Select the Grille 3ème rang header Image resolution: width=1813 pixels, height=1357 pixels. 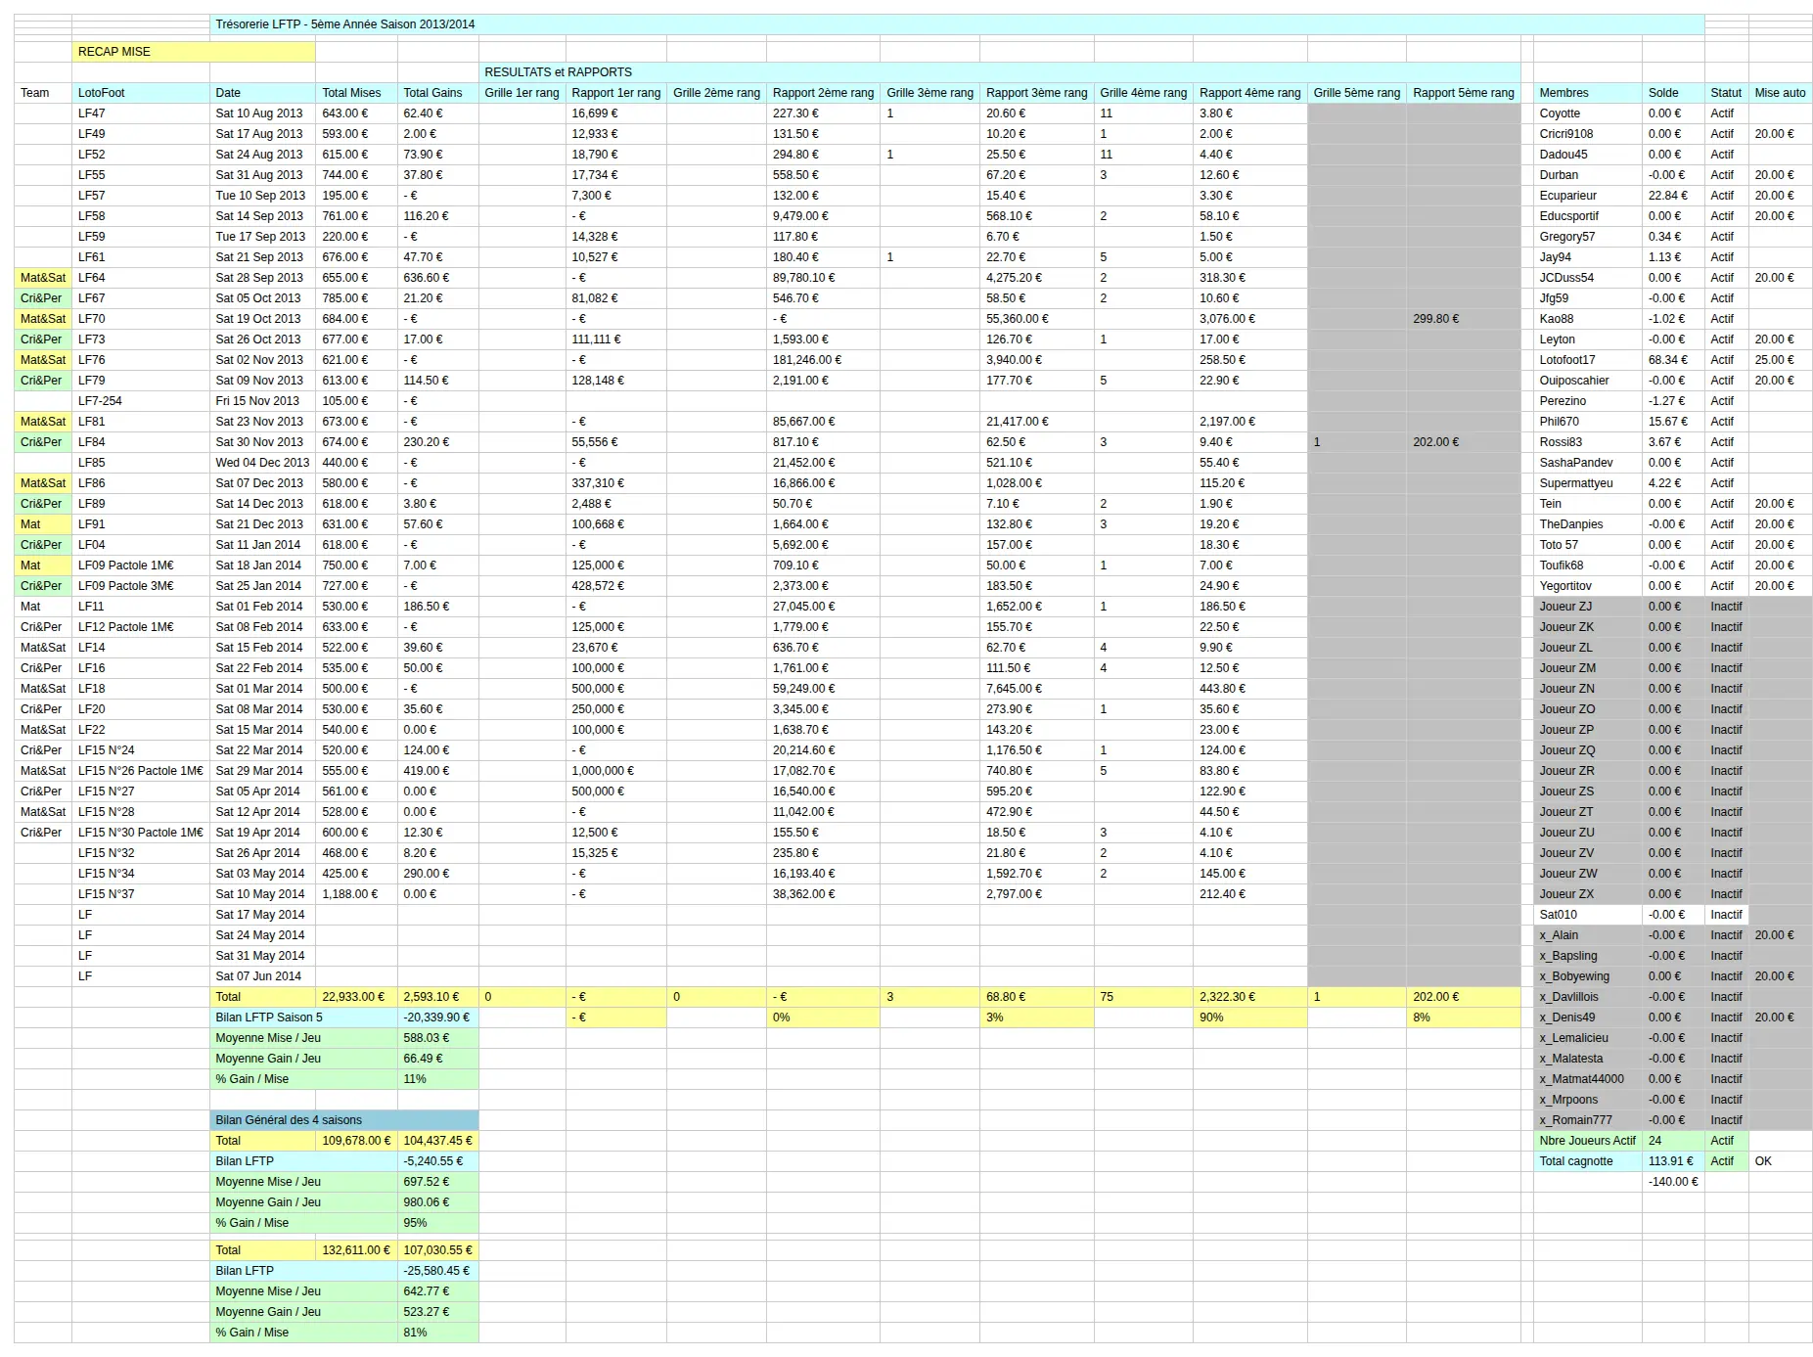click(929, 93)
